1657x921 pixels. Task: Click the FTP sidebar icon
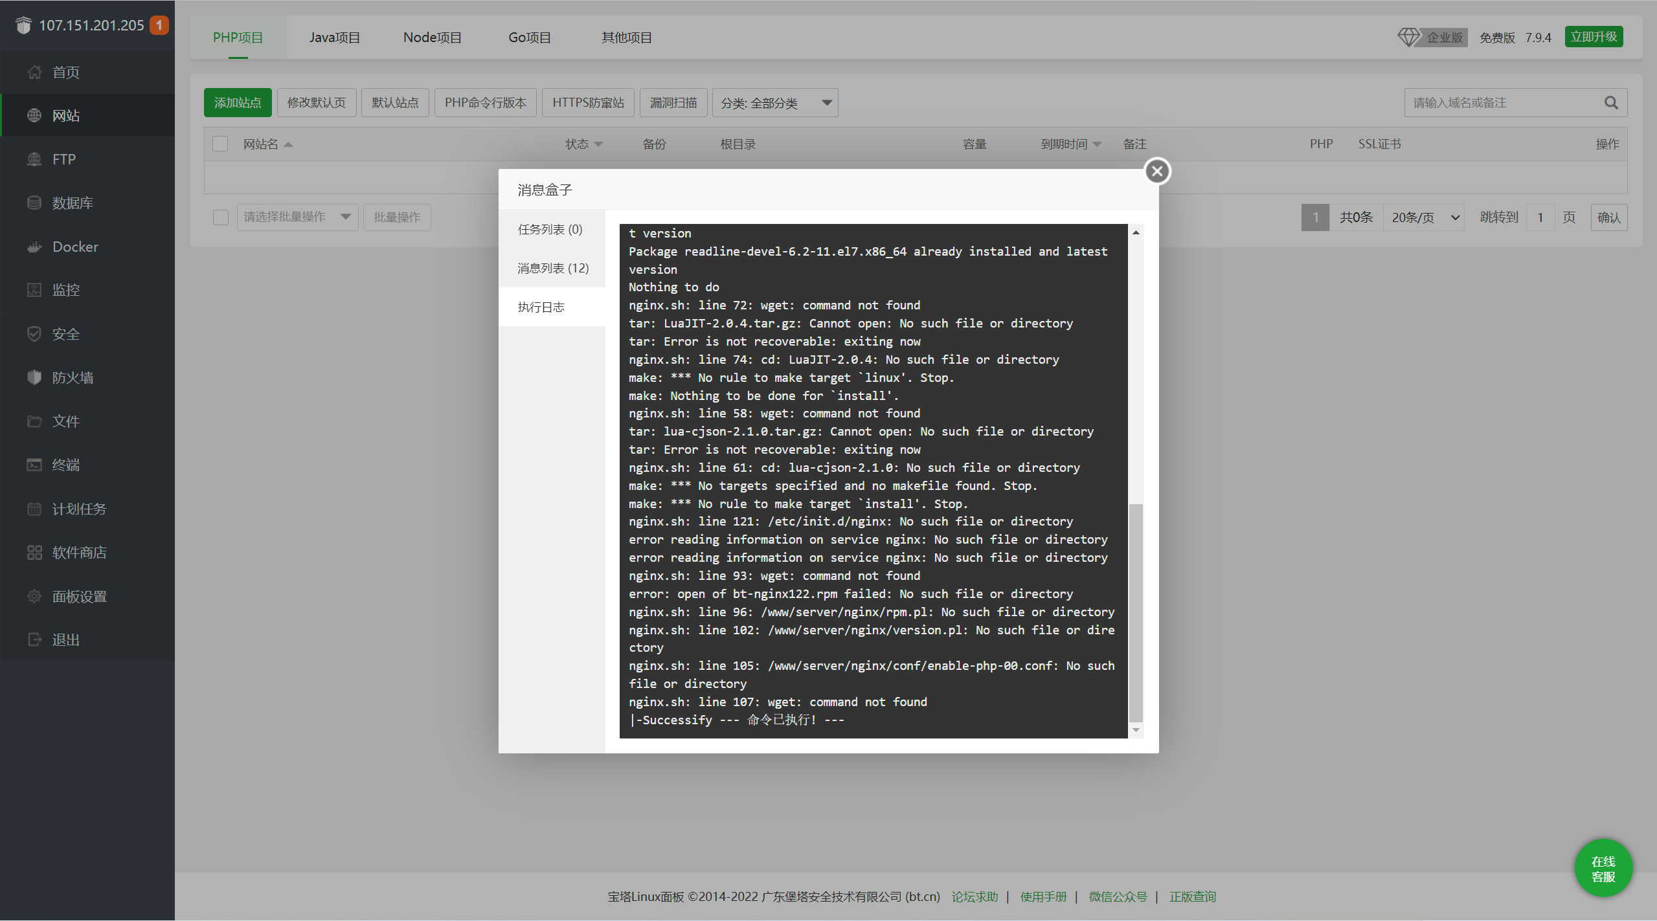tap(34, 159)
